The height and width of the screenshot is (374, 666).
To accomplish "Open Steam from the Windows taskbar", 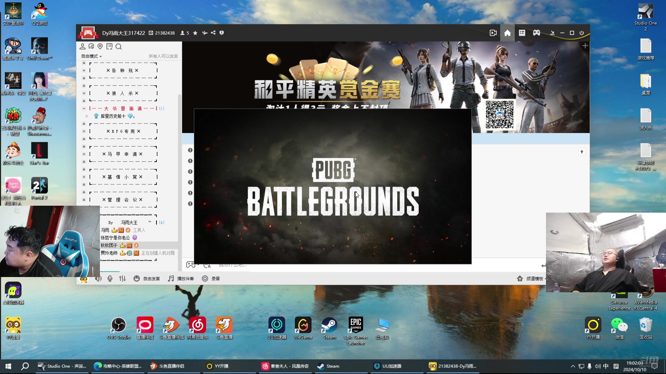I will click(328, 366).
